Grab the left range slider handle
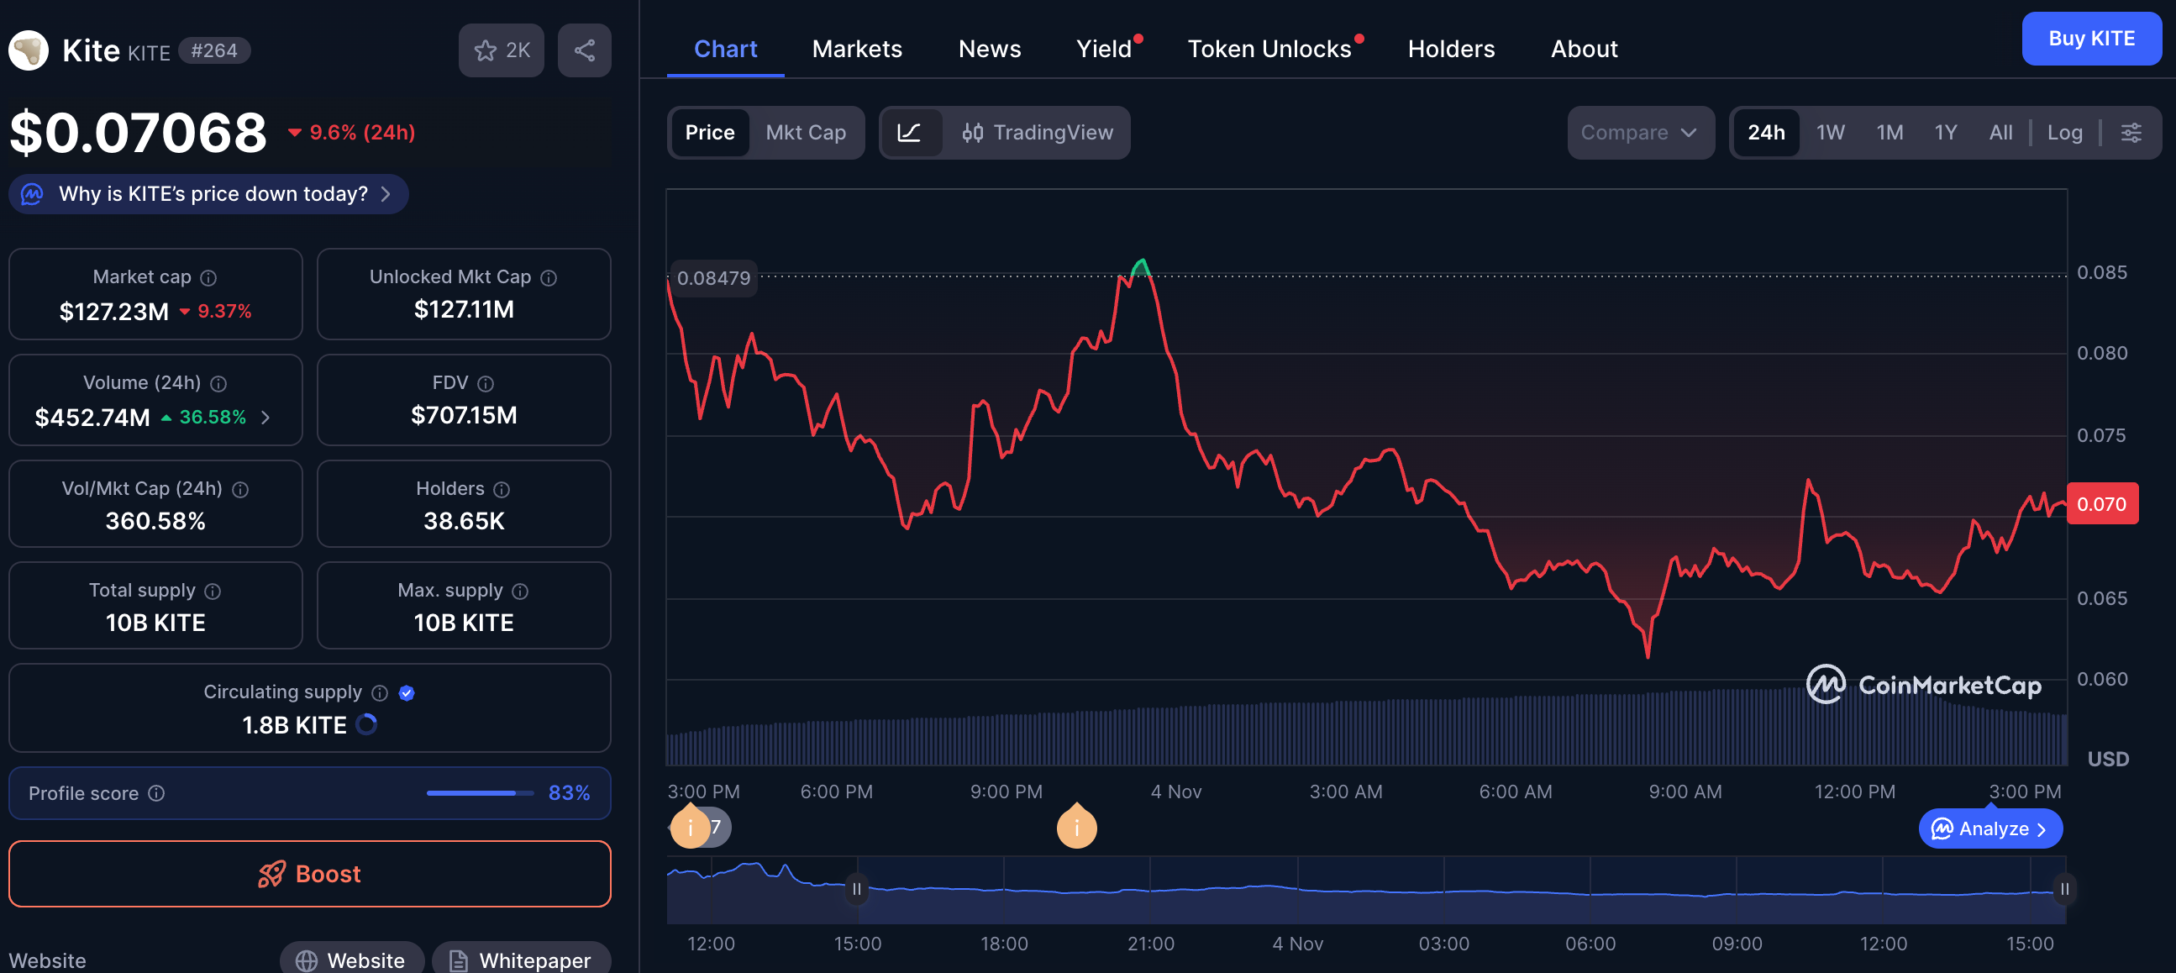The image size is (2176, 973). (x=857, y=888)
